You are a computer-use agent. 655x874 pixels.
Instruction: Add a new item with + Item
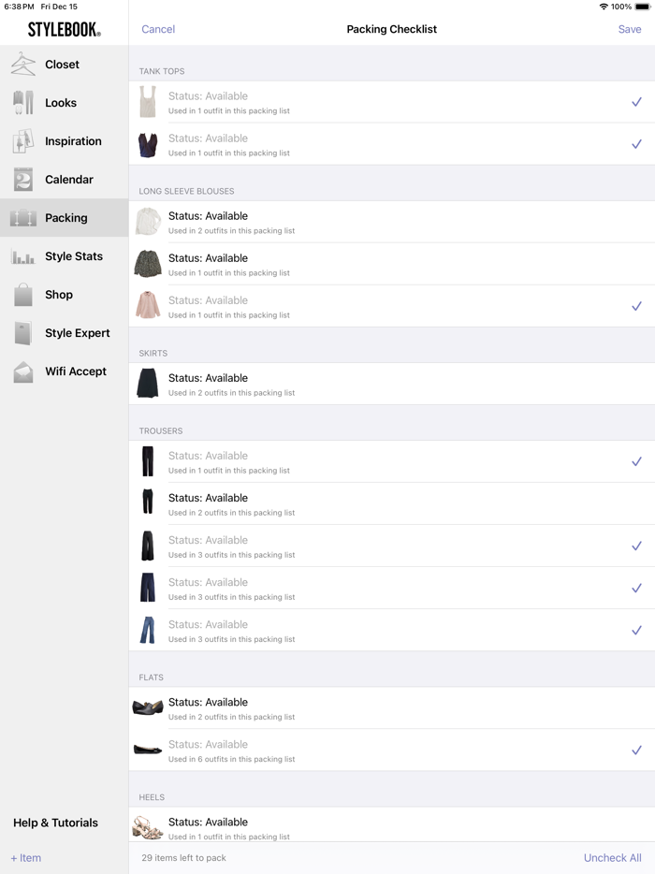[25, 858]
